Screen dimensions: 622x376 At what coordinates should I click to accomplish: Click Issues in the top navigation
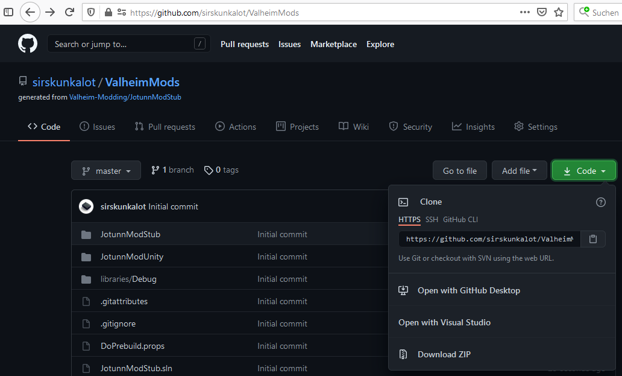[x=289, y=44]
